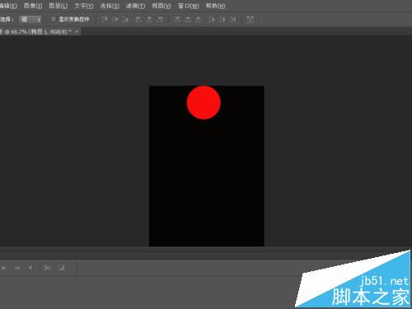This screenshot has height=309, width=412.
Task: Open the 选择(S) menu
Action: (110, 6)
